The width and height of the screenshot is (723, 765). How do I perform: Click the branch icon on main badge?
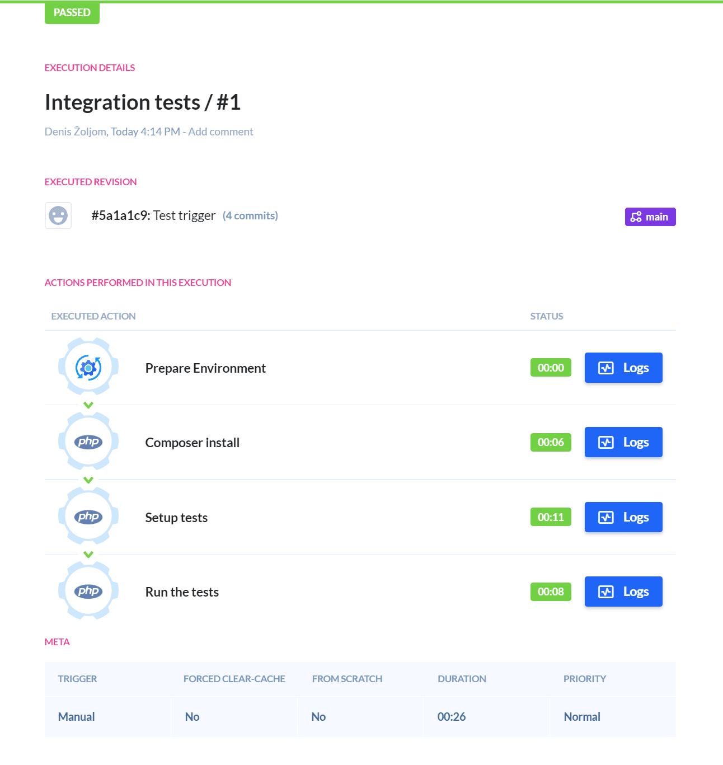pyautogui.click(x=636, y=217)
